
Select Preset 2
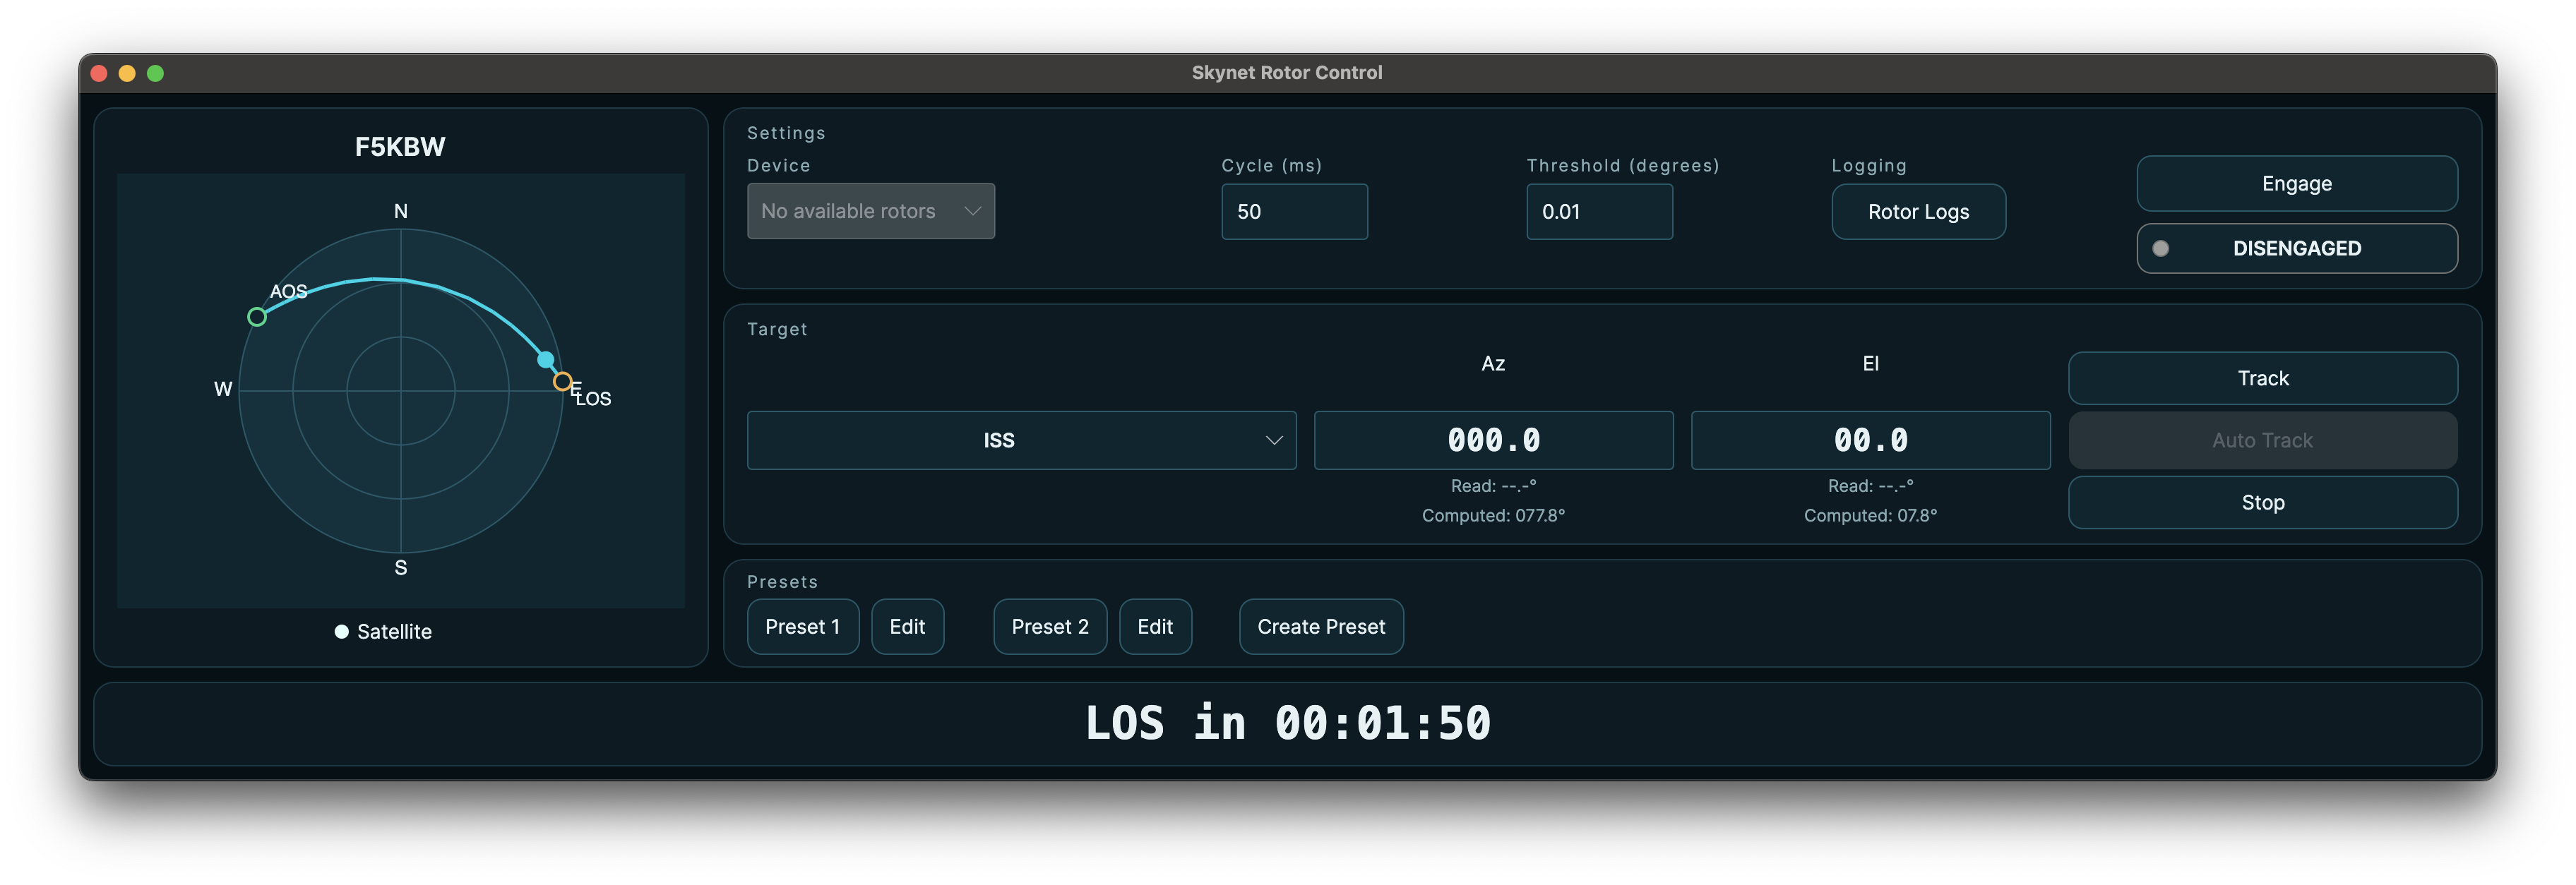tap(1049, 627)
